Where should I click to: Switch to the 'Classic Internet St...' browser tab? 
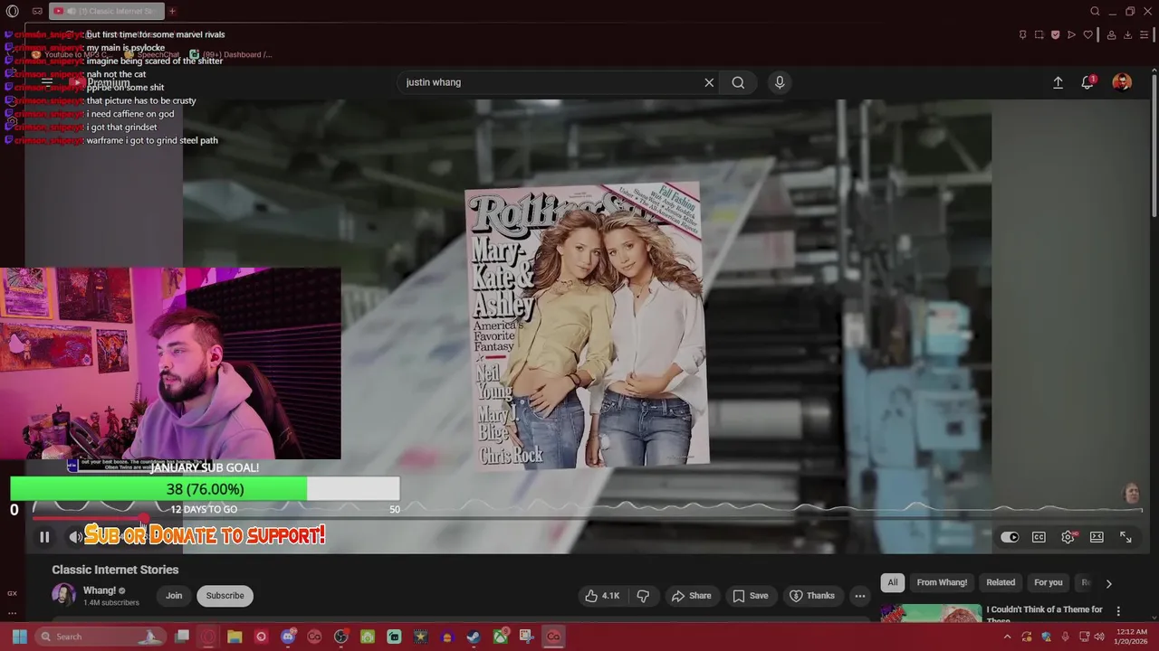(107, 12)
